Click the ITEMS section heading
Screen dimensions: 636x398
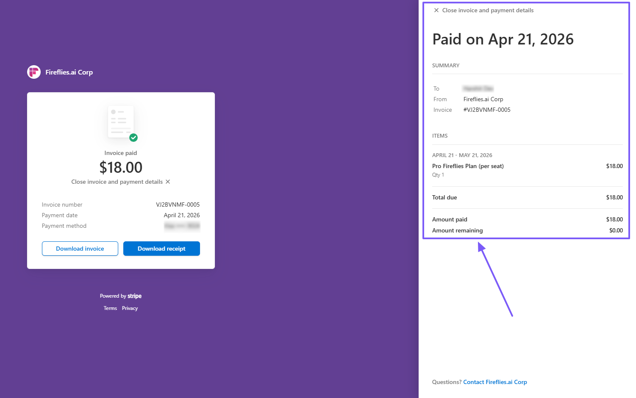[440, 136]
